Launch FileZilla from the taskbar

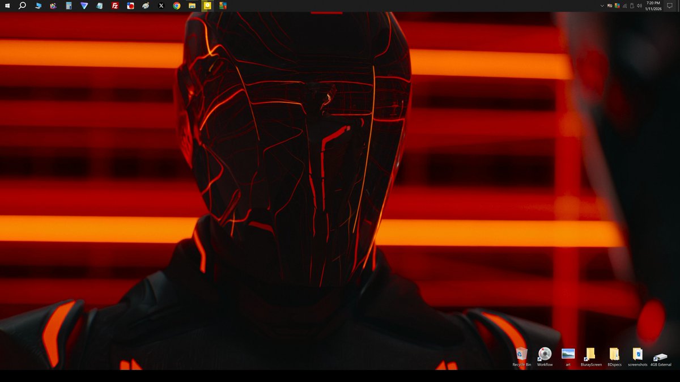[115, 6]
